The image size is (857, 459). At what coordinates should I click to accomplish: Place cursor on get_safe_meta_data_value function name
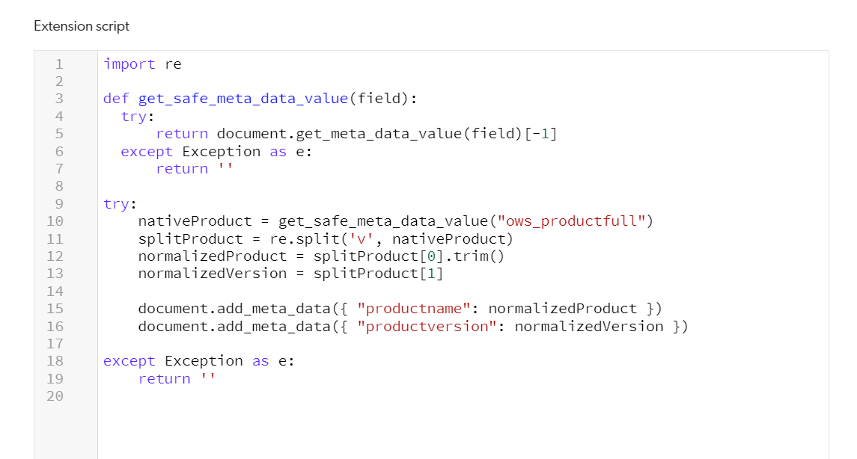tap(243, 99)
